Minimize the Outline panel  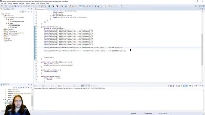tap(29, 85)
